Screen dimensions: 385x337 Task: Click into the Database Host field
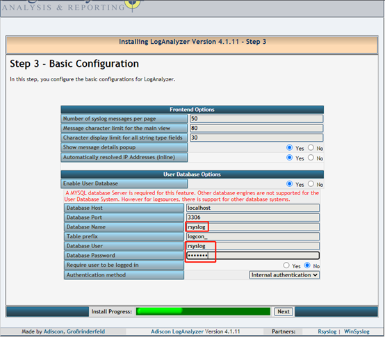click(253, 208)
